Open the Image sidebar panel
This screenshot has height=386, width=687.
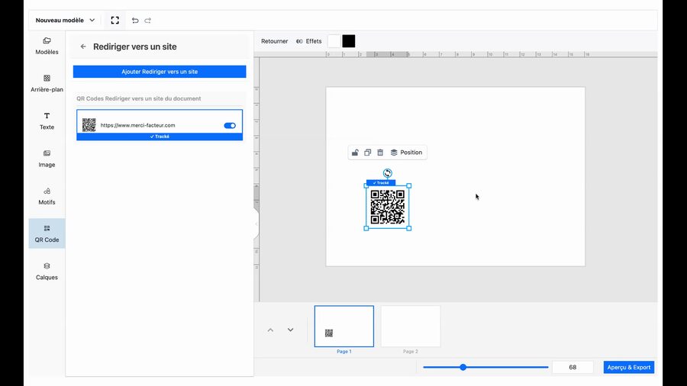pyautogui.click(x=47, y=159)
